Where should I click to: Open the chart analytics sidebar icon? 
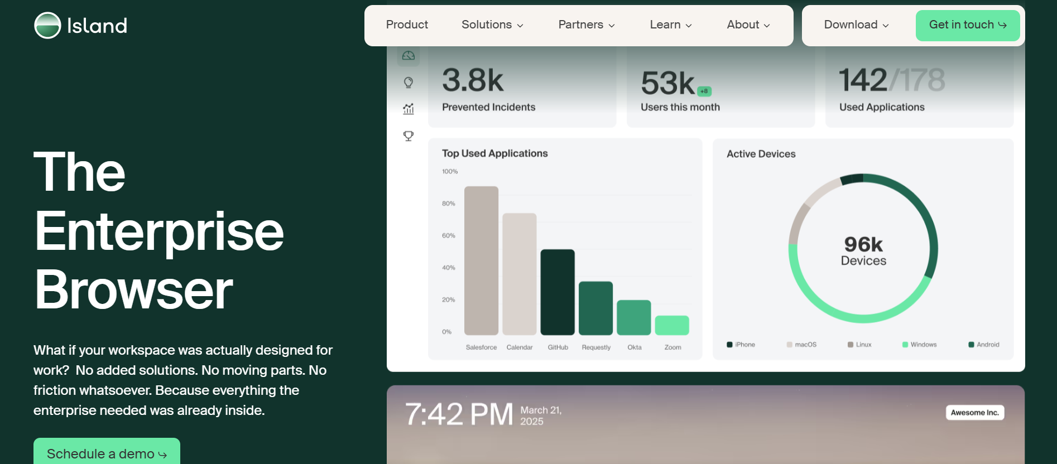[x=409, y=109]
